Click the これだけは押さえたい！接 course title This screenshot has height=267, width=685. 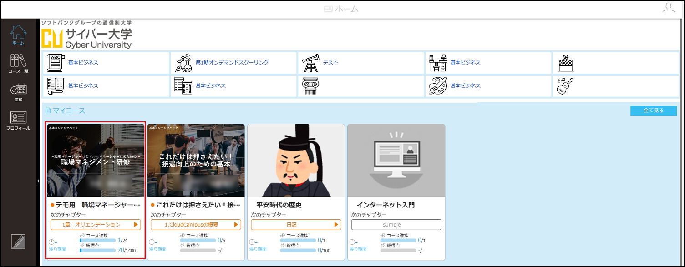(198, 205)
